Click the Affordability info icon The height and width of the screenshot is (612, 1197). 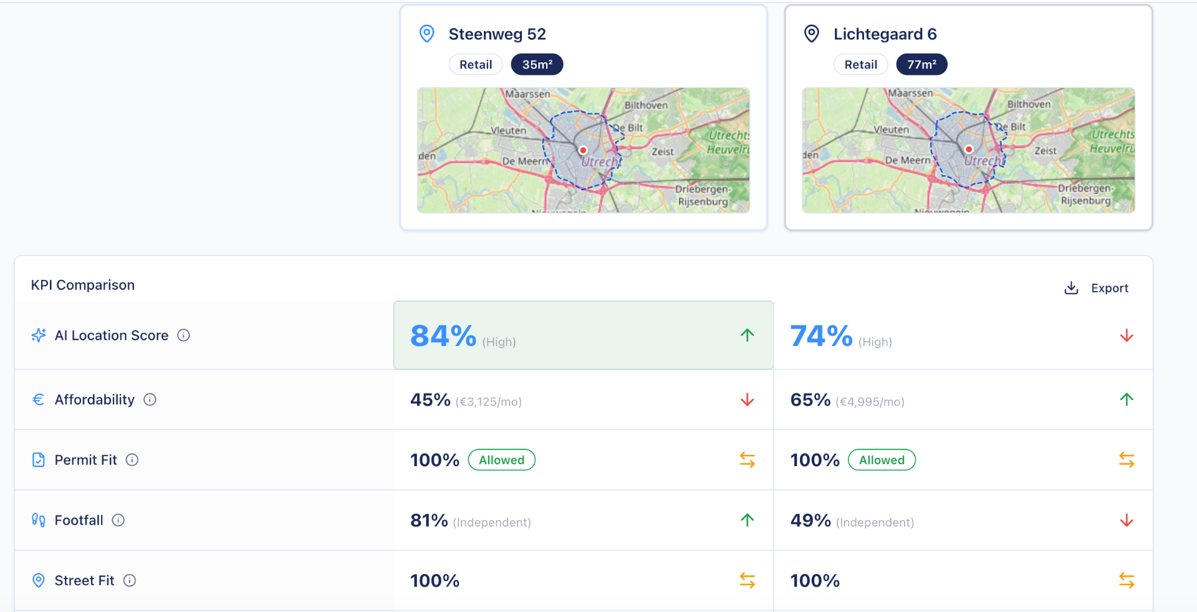(150, 399)
